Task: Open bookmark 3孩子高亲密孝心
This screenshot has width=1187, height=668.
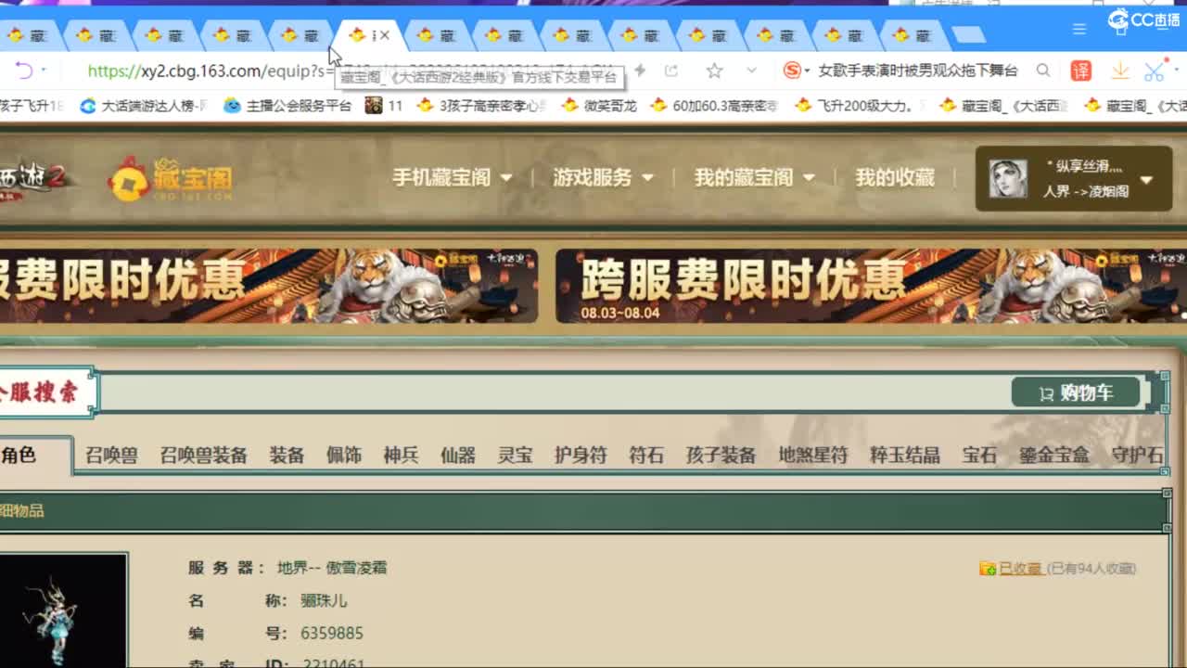Action: click(x=482, y=106)
